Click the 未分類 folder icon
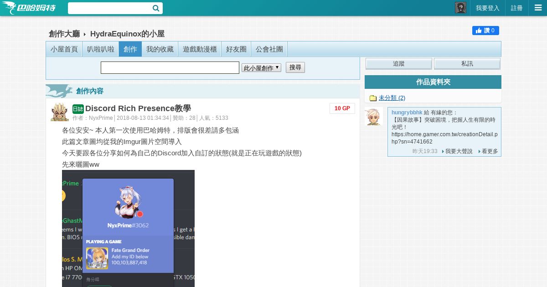This screenshot has width=547, height=287. 373,98
